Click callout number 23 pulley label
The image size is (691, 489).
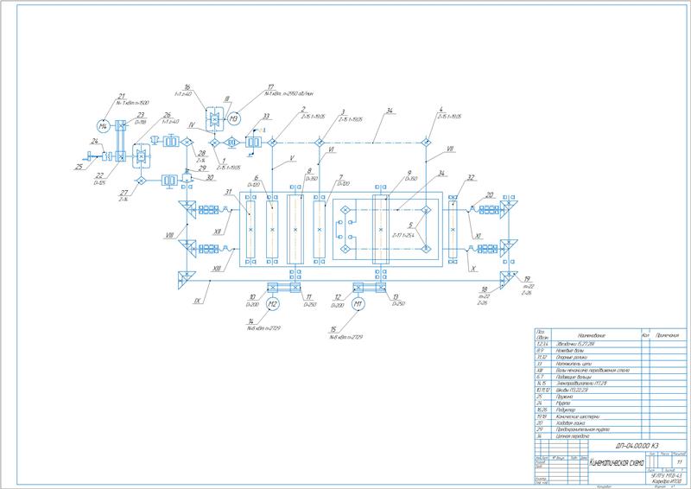pos(140,115)
